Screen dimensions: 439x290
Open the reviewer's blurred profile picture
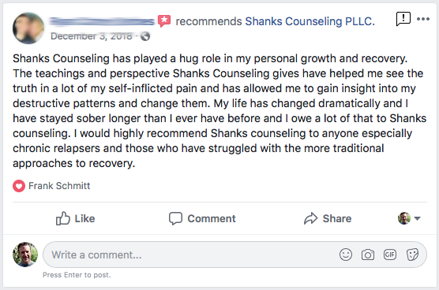[x=28, y=28]
